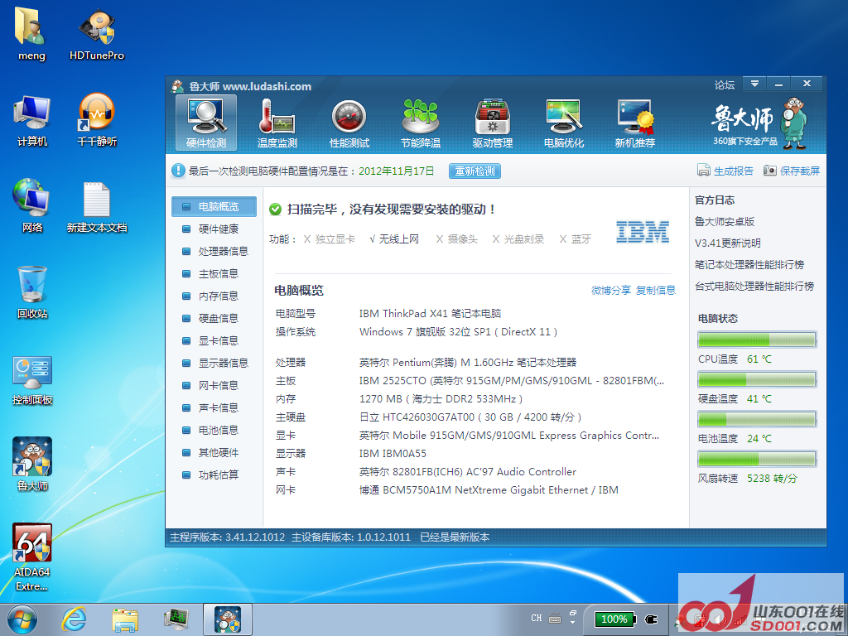Open Windows Explorer from the taskbar
Viewport: 848px width, 636px height.
tap(125, 619)
